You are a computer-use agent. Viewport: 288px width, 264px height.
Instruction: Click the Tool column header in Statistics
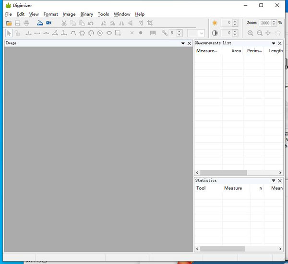[x=208, y=188]
